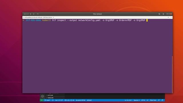Change the UTF-8 file encoding
Image resolution: width=183 pixels, height=103 pixels.
pos(143,100)
